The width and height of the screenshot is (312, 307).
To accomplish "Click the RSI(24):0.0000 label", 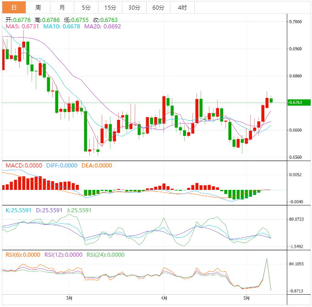I will pos(105,255).
